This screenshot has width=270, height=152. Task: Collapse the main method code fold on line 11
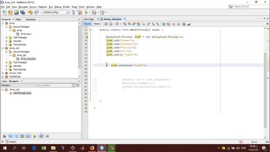(x=90, y=30)
